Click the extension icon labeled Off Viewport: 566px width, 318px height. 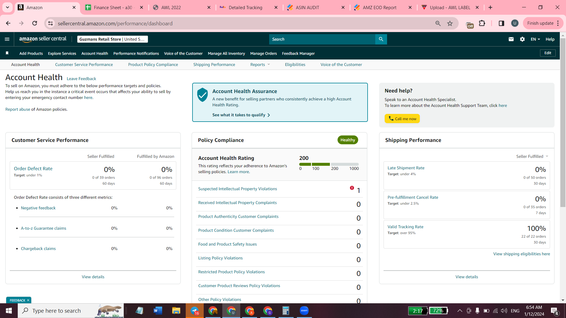coord(470,24)
